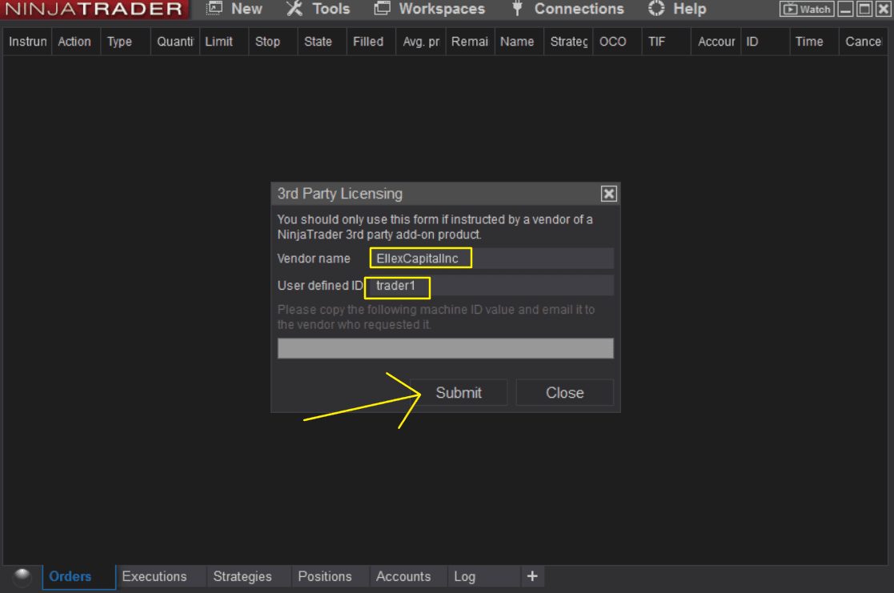This screenshot has width=894, height=593.
Task: Click the Name column header
Action: [x=519, y=42]
